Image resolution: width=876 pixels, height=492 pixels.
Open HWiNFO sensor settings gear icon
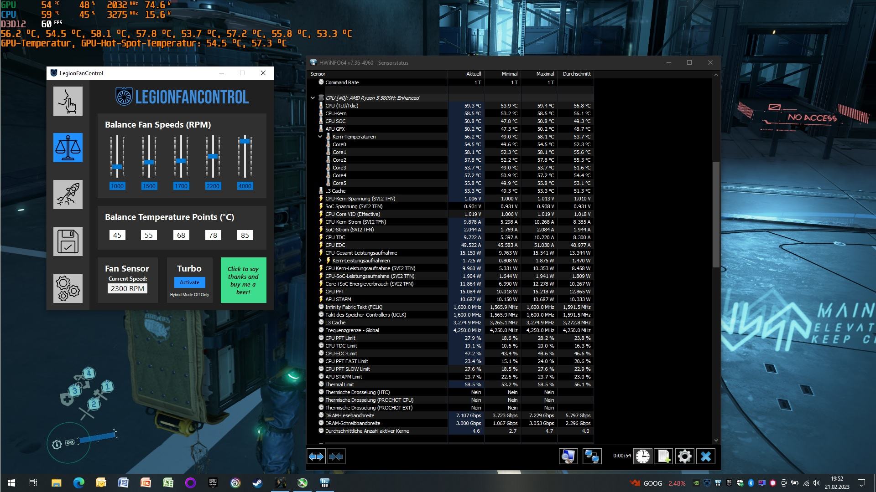[685, 456]
